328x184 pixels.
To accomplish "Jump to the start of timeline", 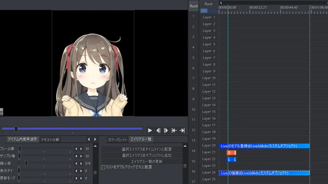I will click(x=174, y=131).
